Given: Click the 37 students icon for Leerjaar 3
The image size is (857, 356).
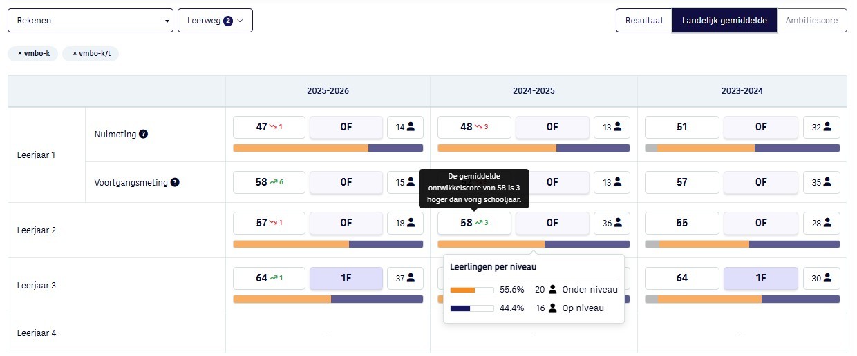Looking at the screenshot, I should 411,278.
